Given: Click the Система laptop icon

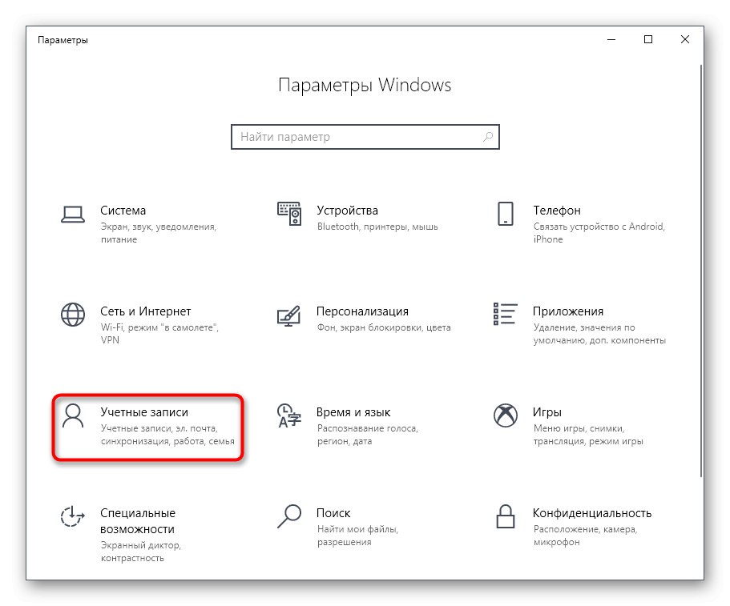Looking at the screenshot, I should (73, 215).
